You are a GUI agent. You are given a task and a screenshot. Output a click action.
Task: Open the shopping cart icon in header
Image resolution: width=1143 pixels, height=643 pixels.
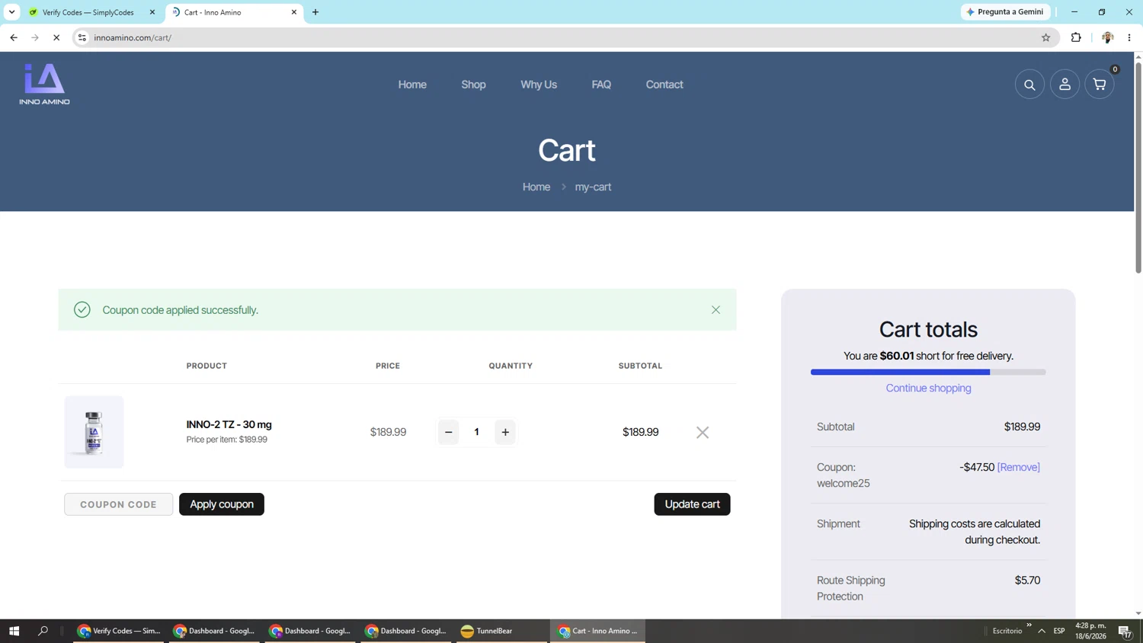click(1100, 85)
